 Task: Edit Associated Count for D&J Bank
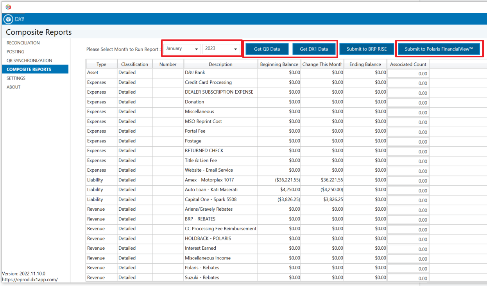[x=408, y=73]
